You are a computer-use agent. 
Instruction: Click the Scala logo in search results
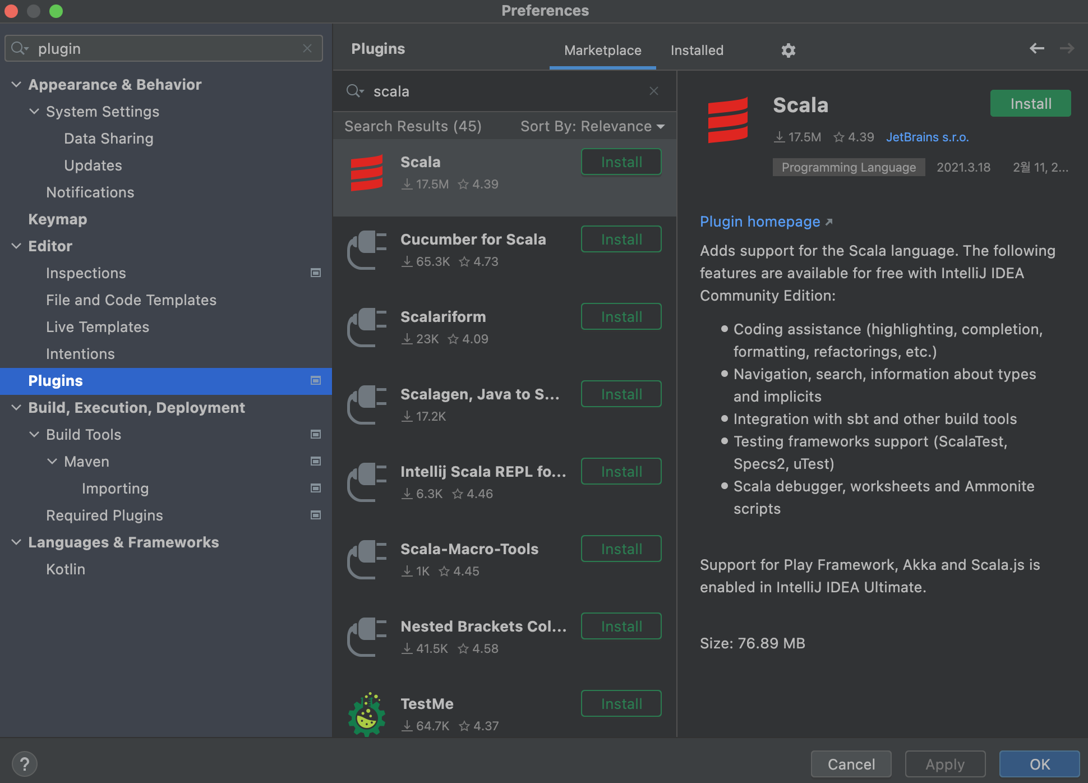367,173
